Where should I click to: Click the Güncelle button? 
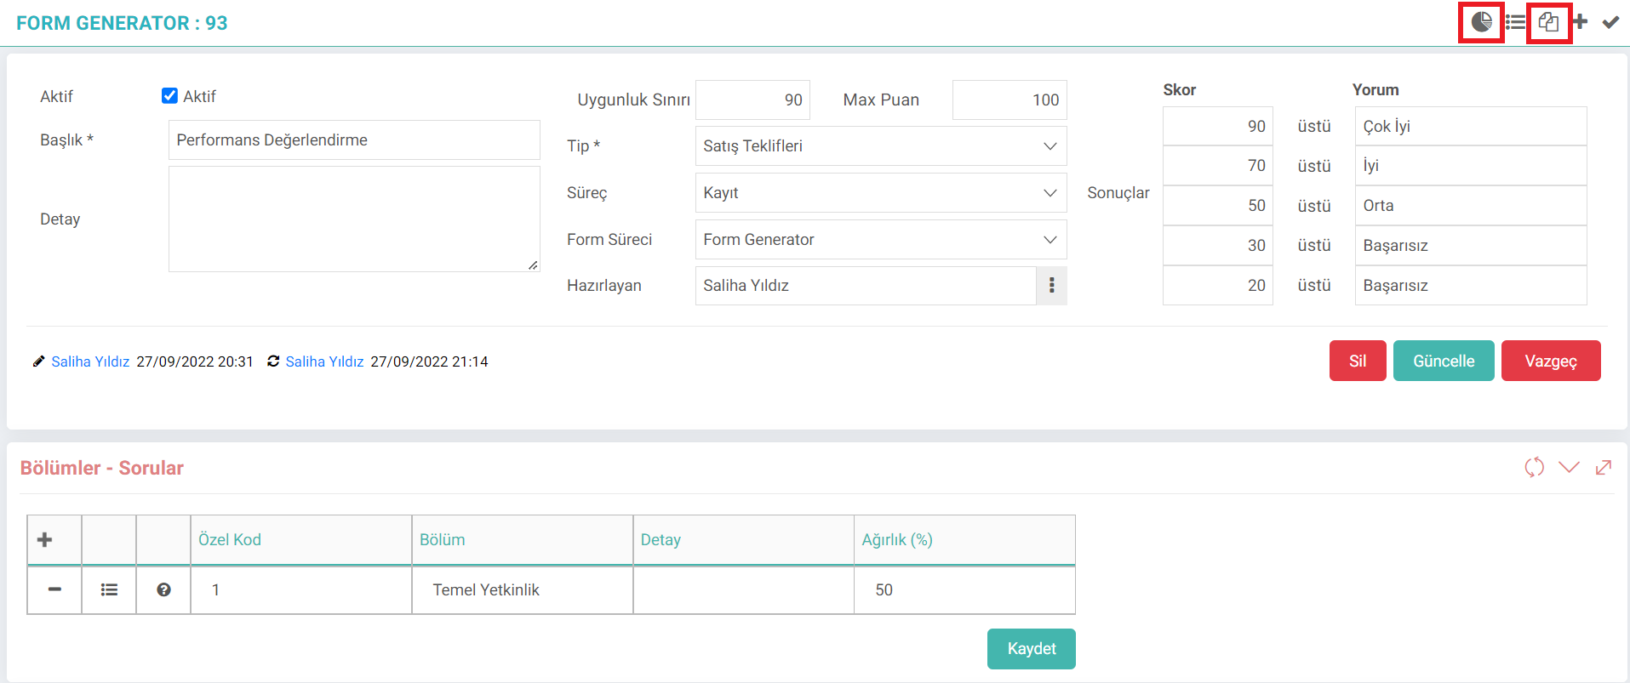(1444, 361)
